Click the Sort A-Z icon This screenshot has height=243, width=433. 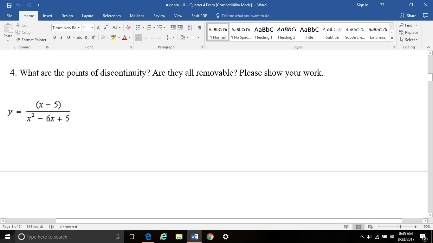[x=190, y=28]
